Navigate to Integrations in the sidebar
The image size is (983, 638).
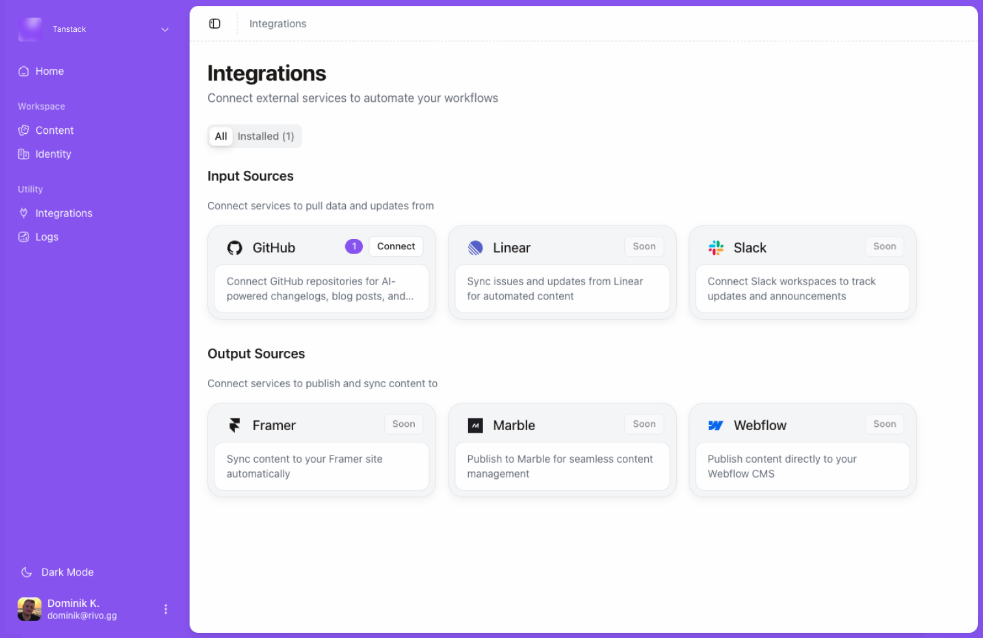[x=64, y=213]
